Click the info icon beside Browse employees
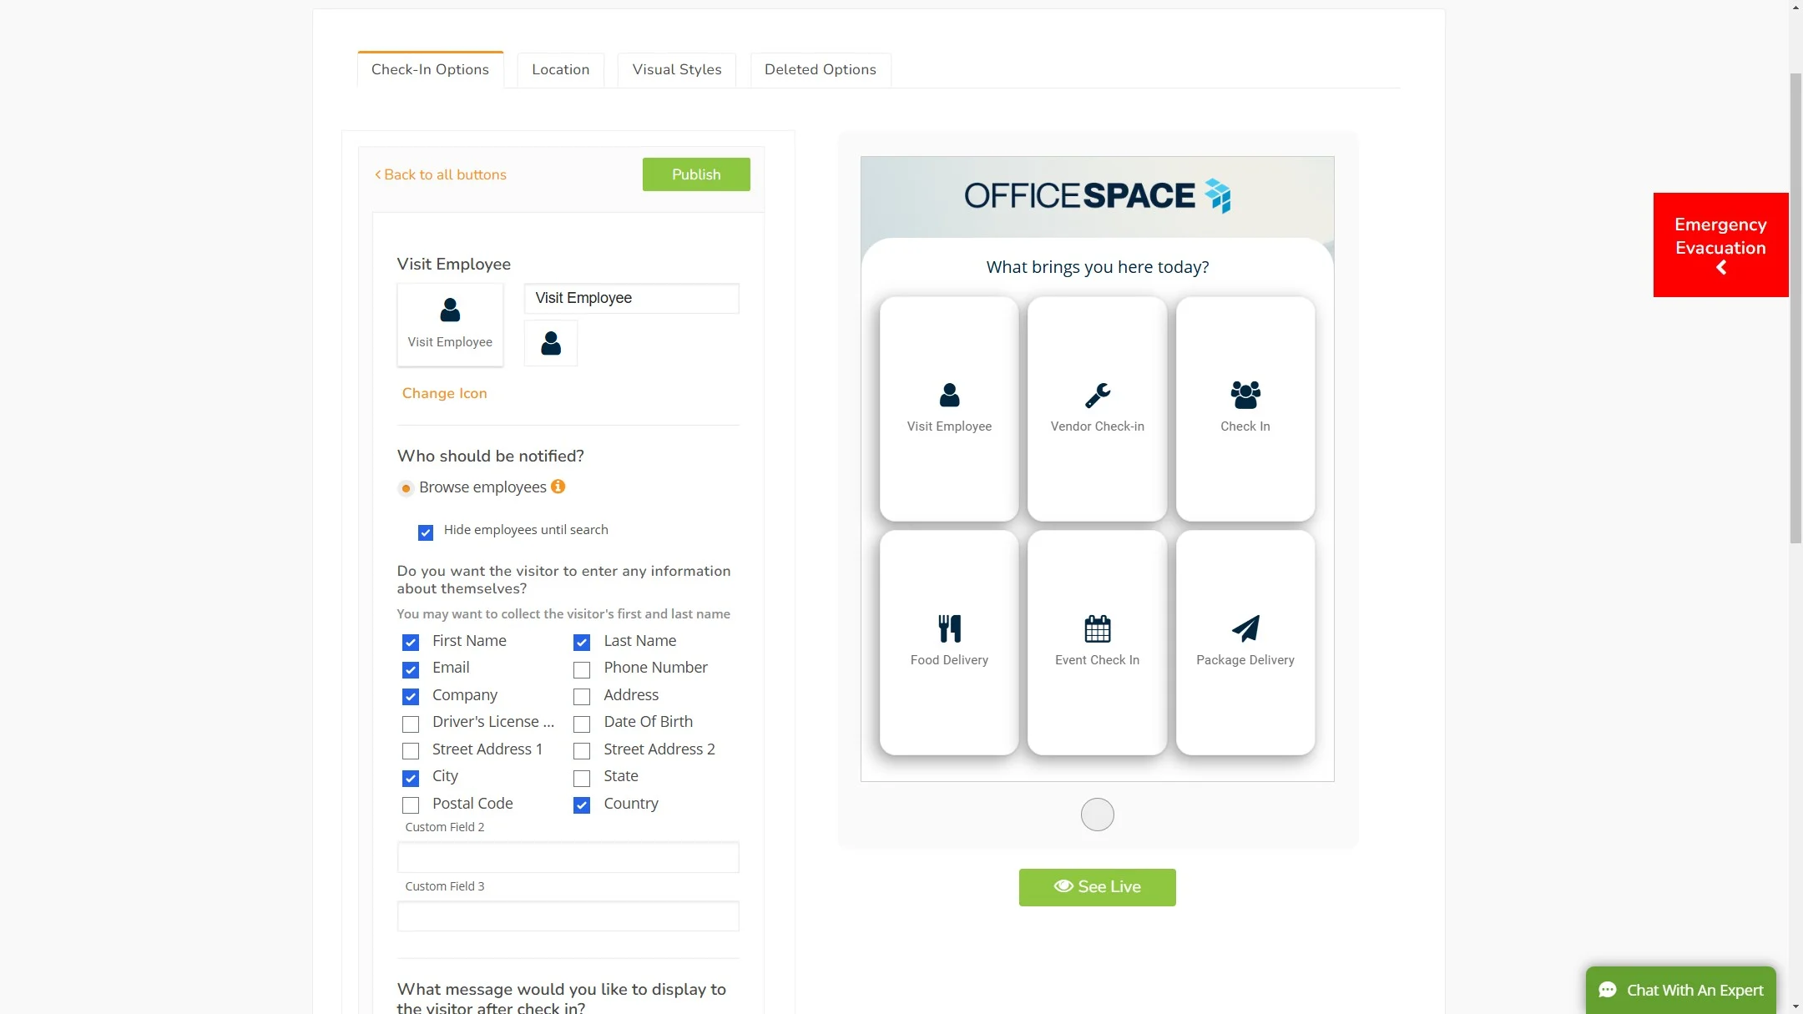 pos(558,487)
